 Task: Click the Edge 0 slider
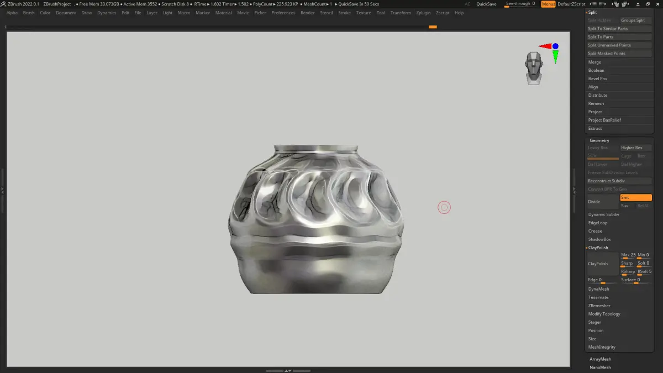point(602,280)
